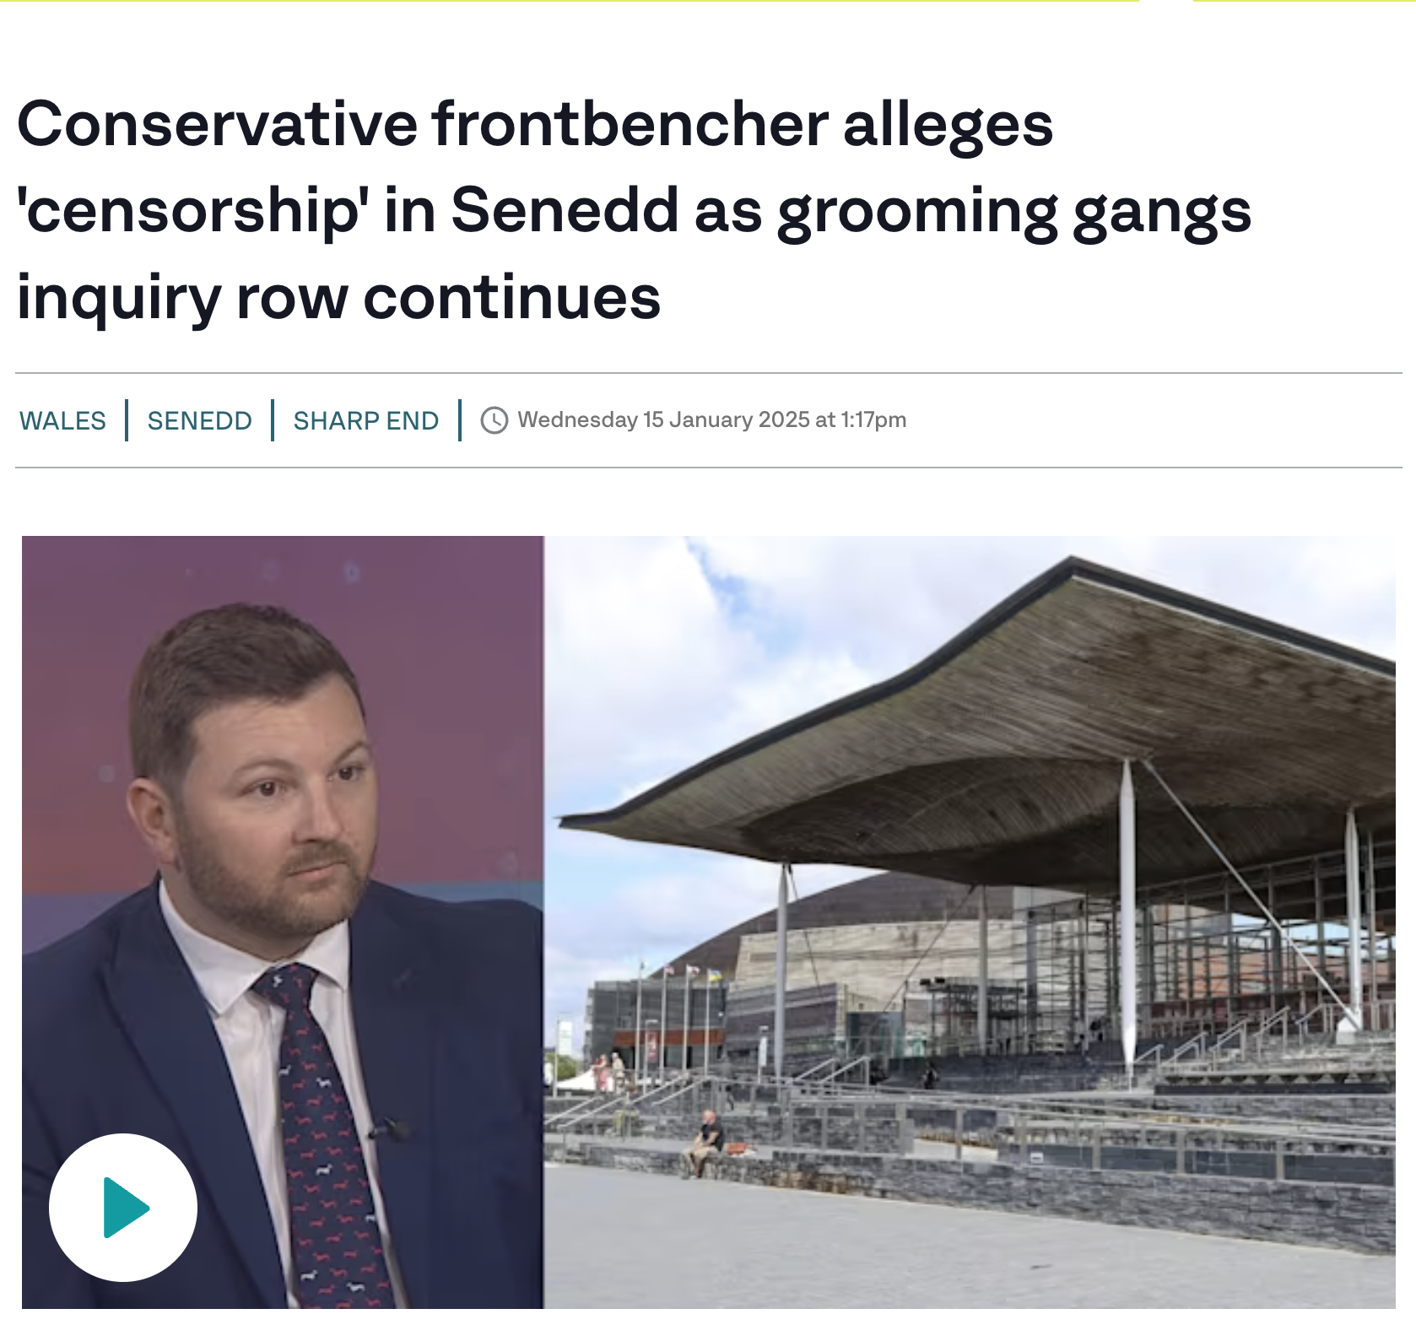Play the article video
Screen dimensions: 1416x1325
(x=123, y=1208)
